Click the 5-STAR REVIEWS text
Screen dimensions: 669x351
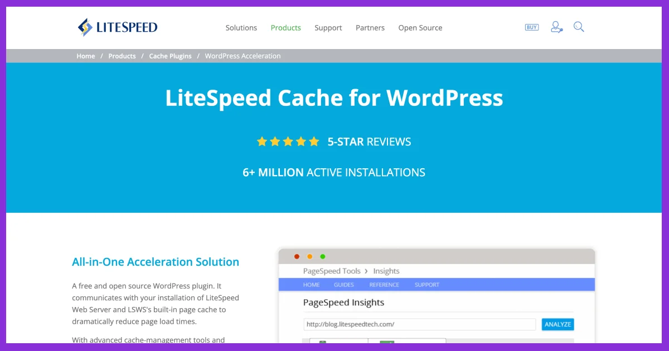coord(369,142)
